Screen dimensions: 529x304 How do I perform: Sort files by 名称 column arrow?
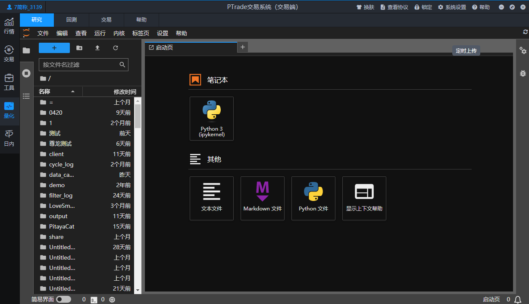[x=73, y=91]
